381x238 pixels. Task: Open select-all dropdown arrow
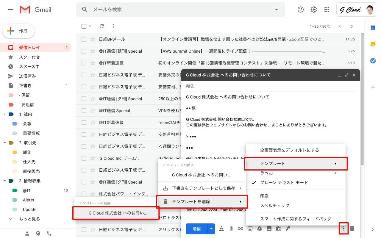tap(90, 26)
